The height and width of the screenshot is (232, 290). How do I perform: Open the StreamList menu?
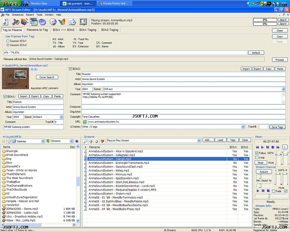pyautogui.click(x=18, y=15)
